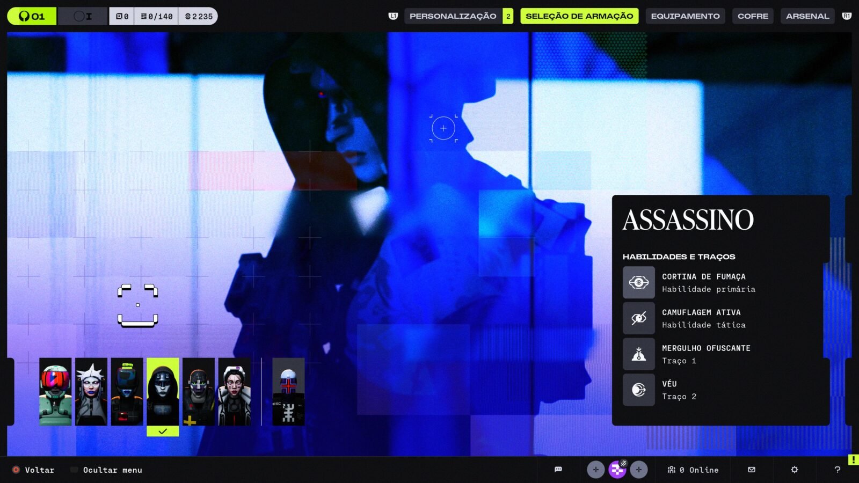Click the Véu trait icon
Viewport: 859px width, 483px height.
(639, 390)
